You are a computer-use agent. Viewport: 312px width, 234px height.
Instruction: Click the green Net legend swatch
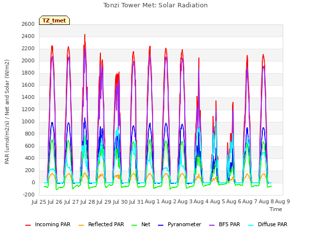(135, 225)
